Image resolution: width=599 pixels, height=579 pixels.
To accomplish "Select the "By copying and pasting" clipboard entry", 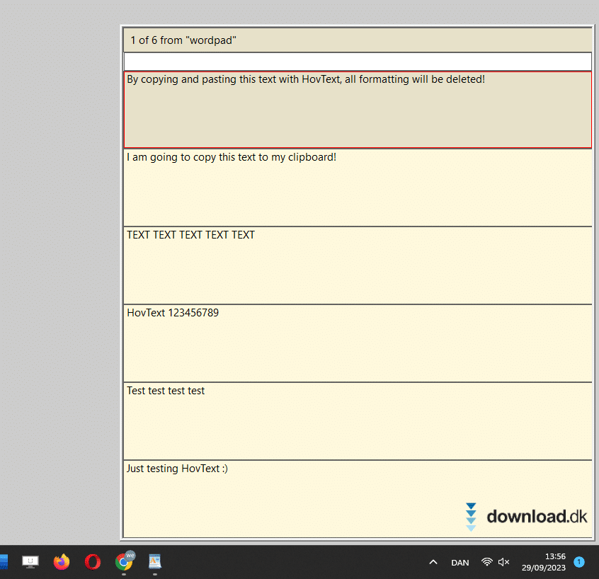I will [x=358, y=110].
